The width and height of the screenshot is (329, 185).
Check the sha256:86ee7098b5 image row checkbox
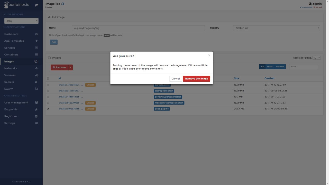pos(48,103)
